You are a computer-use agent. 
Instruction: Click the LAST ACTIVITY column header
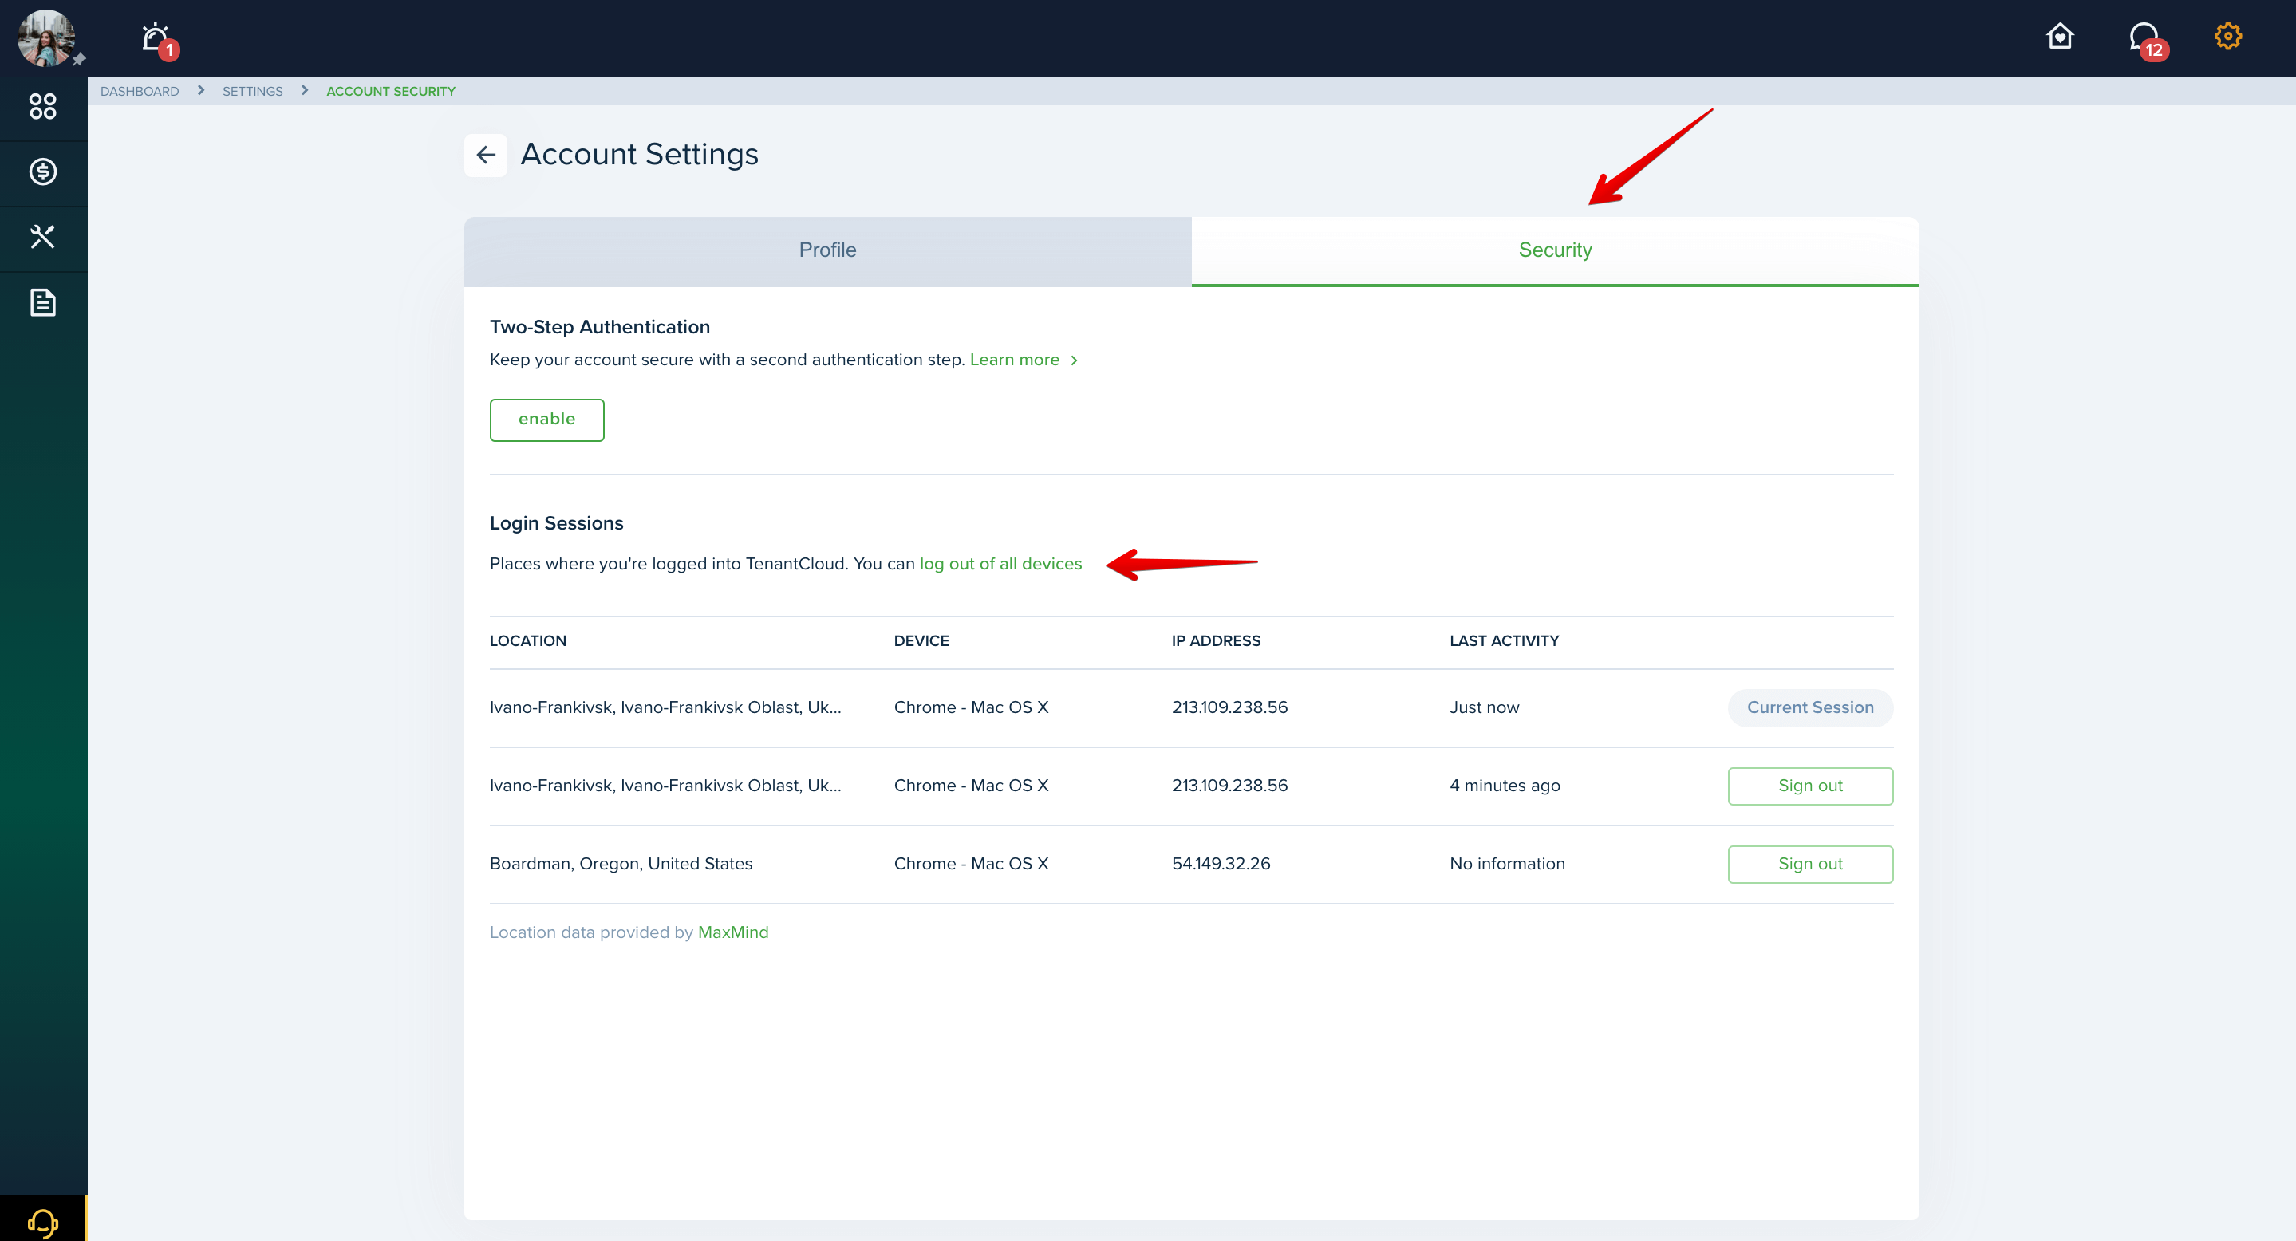[1504, 641]
